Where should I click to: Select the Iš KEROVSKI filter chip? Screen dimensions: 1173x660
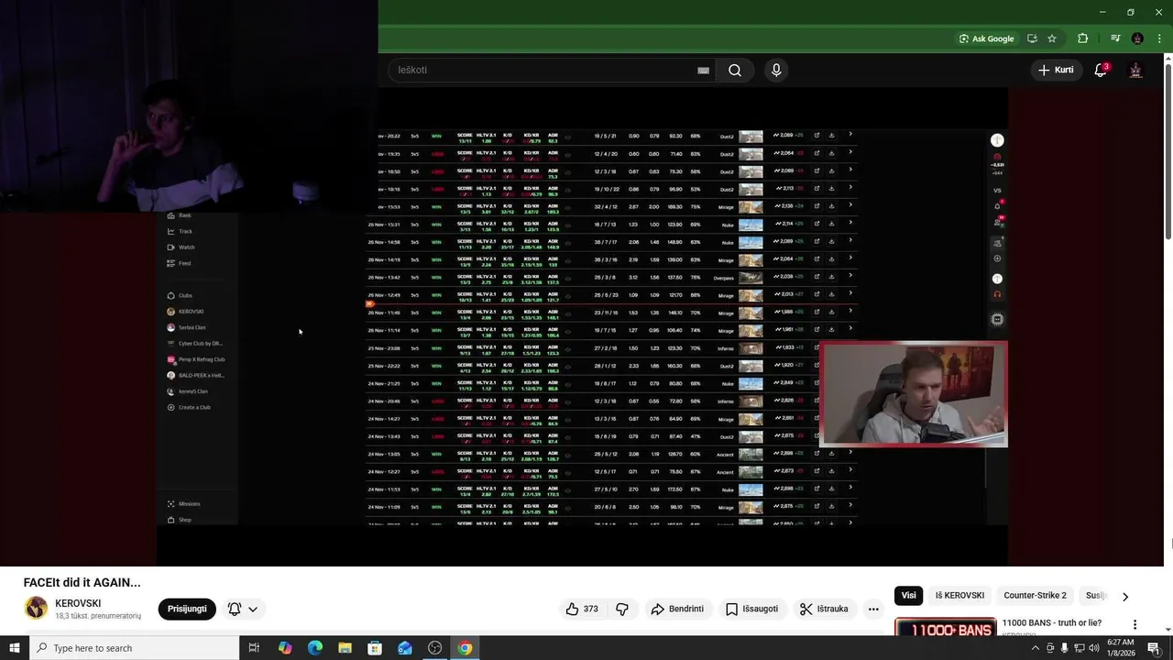[x=959, y=595]
